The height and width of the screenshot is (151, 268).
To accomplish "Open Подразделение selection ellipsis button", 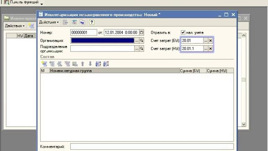I will (137, 49).
